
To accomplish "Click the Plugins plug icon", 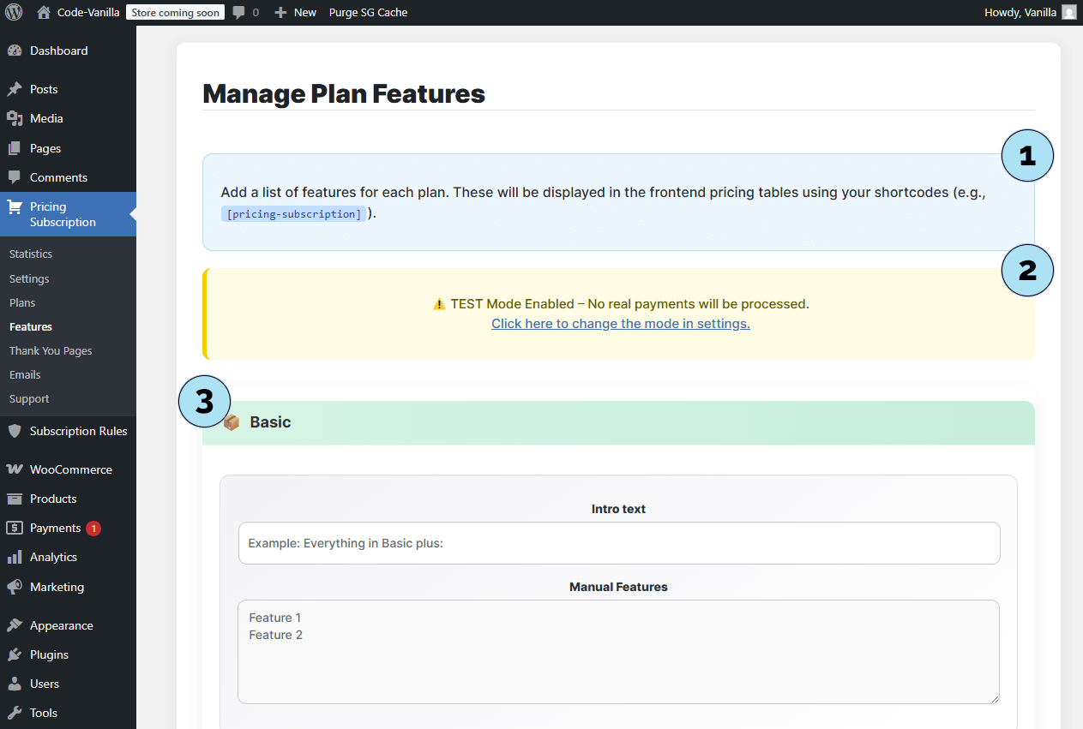I will 15,654.
